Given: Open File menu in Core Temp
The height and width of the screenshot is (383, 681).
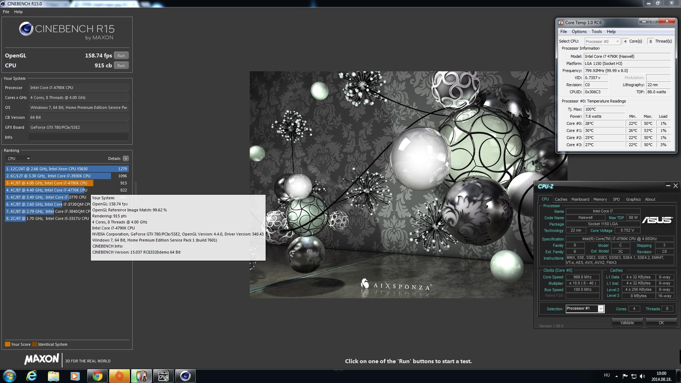Looking at the screenshot, I should click(x=564, y=32).
